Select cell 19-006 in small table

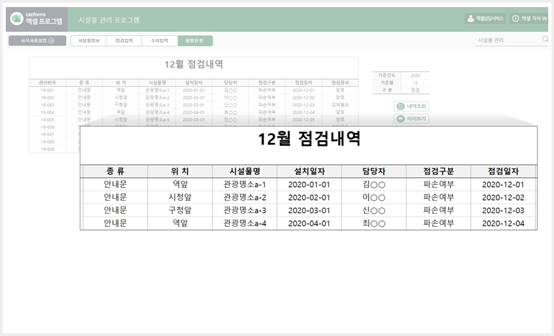point(47,127)
